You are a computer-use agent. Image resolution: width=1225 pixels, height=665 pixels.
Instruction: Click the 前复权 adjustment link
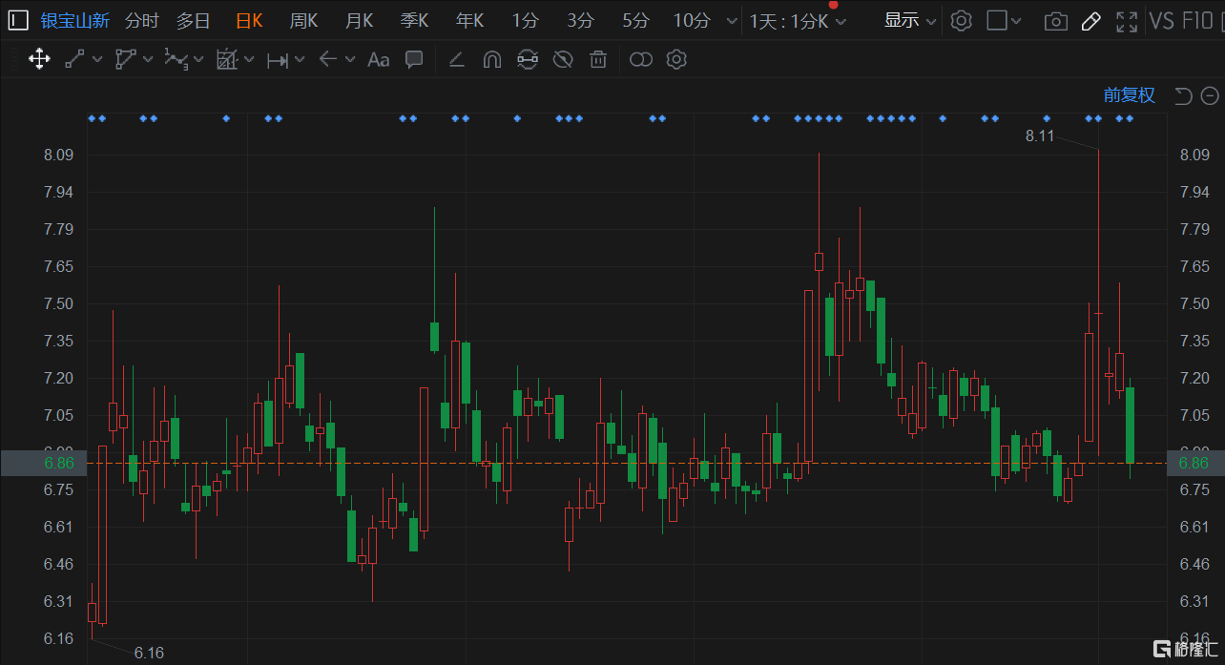pyautogui.click(x=1130, y=95)
